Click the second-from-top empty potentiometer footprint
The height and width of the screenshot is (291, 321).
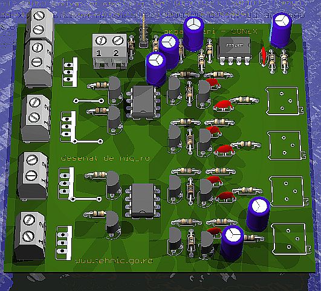286,145
